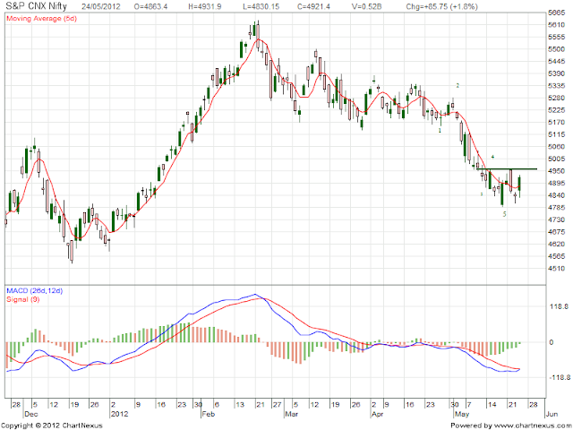
Task: Click the 4510 price axis label
Action: [x=557, y=269]
